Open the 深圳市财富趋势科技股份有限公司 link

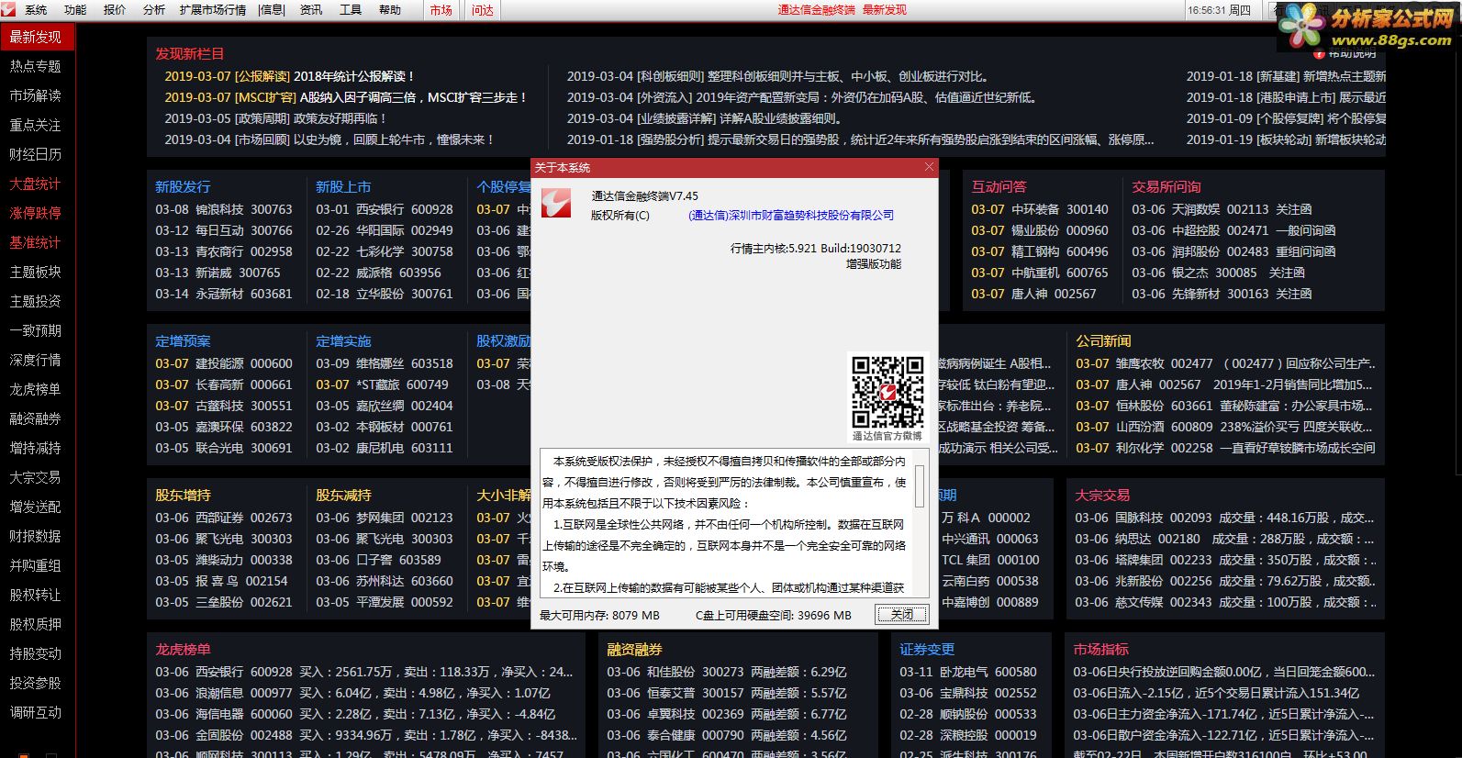[790, 215]
